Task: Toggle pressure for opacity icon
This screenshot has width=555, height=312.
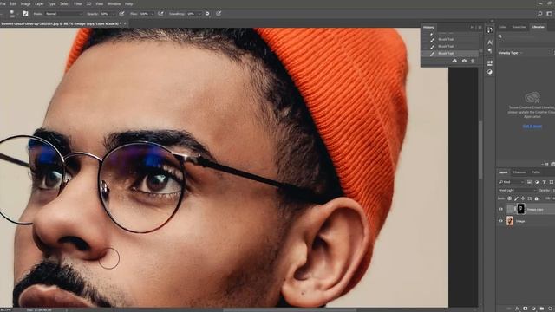Action: 121,14
